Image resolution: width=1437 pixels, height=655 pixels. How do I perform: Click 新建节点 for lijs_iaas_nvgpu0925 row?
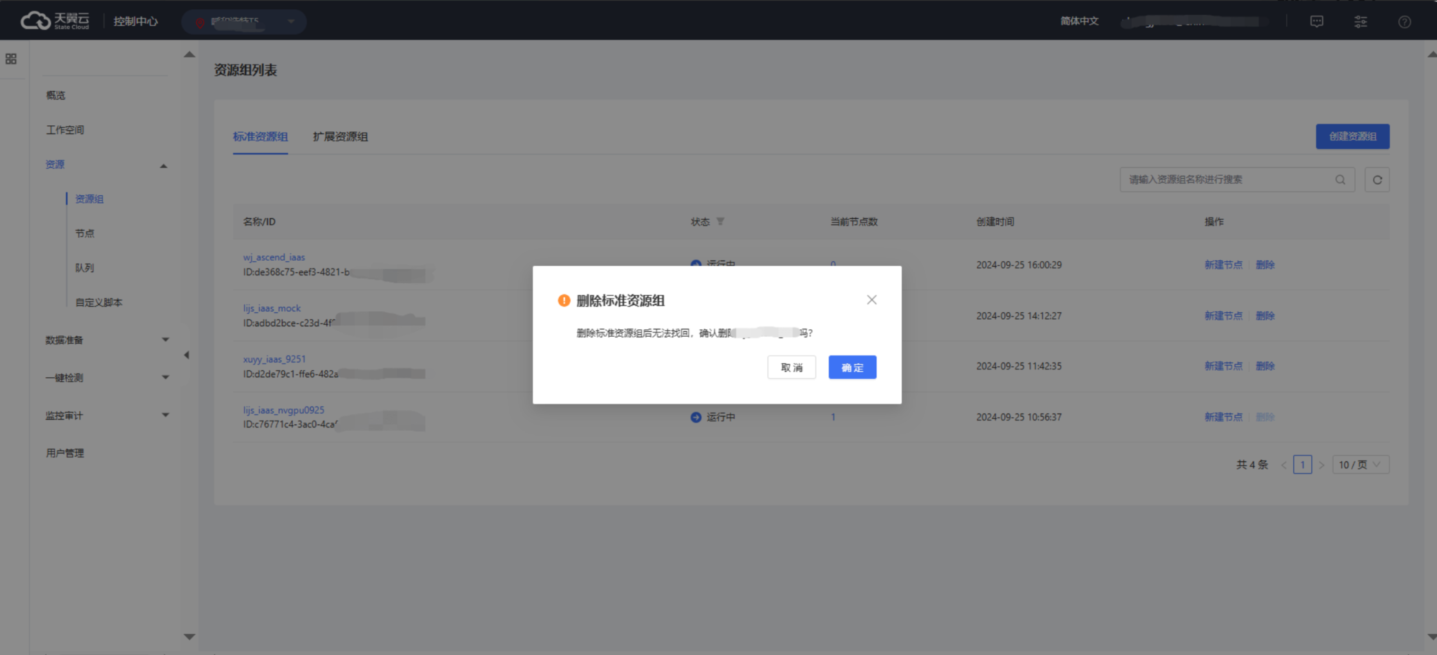[x=1223, y=417]
